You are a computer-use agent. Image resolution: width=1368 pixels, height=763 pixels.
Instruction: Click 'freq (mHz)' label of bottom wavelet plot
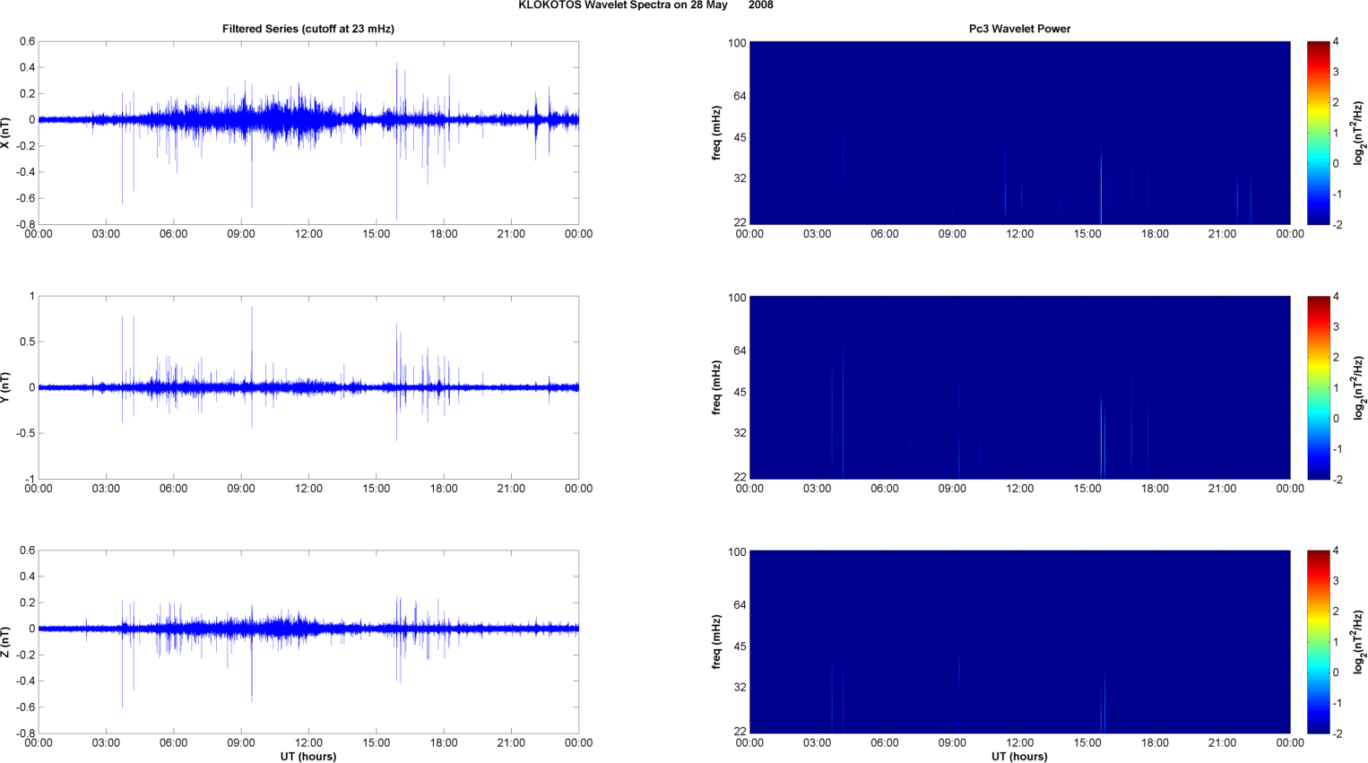click(717, 642)
